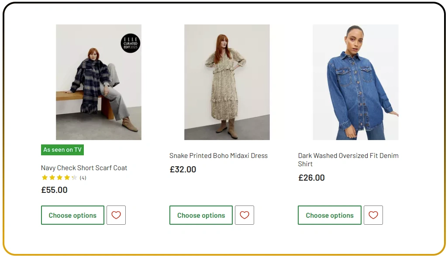Choose options for the Dark Washed Denim Shirt
448x257 pixels.
tap(329, 215)
